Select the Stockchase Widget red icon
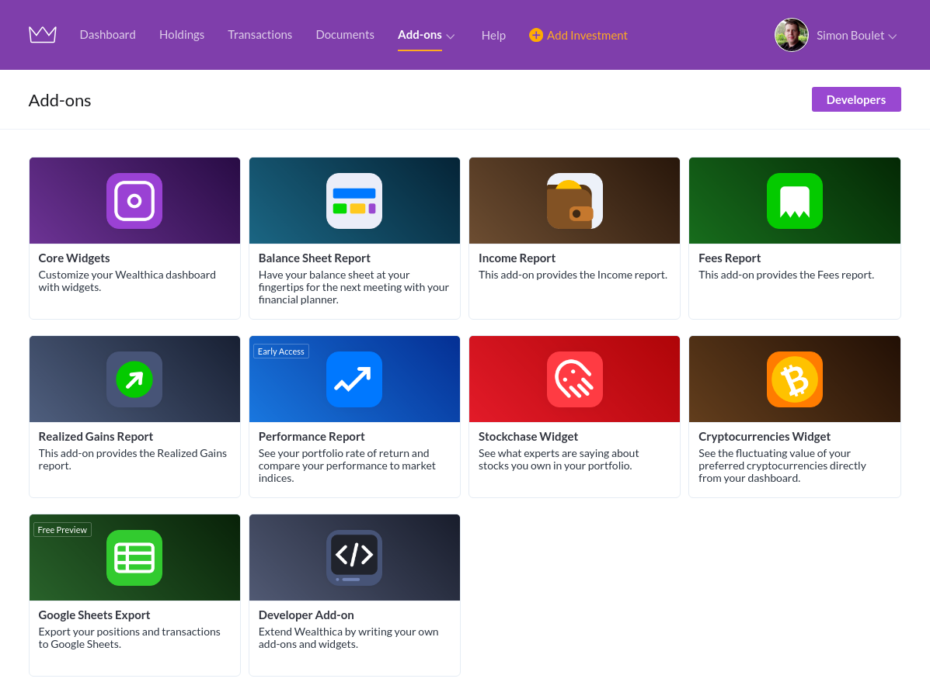 click(574, 379)
